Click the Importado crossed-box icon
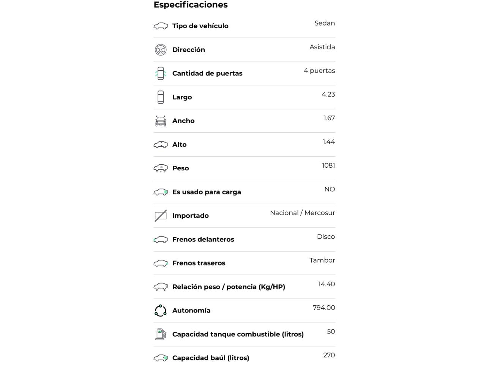 (161, 216)
